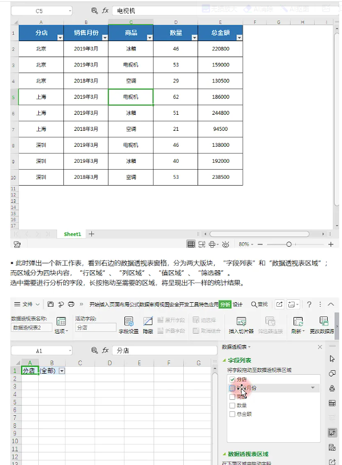Screen dimensions: 342x465
Task: Select page break view icon in status bar
Action: pos(202,244)
